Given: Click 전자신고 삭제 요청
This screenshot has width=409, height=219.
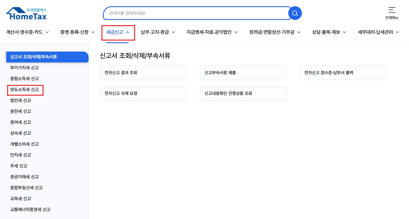Looking at the screenshot, I should [143, 93].
